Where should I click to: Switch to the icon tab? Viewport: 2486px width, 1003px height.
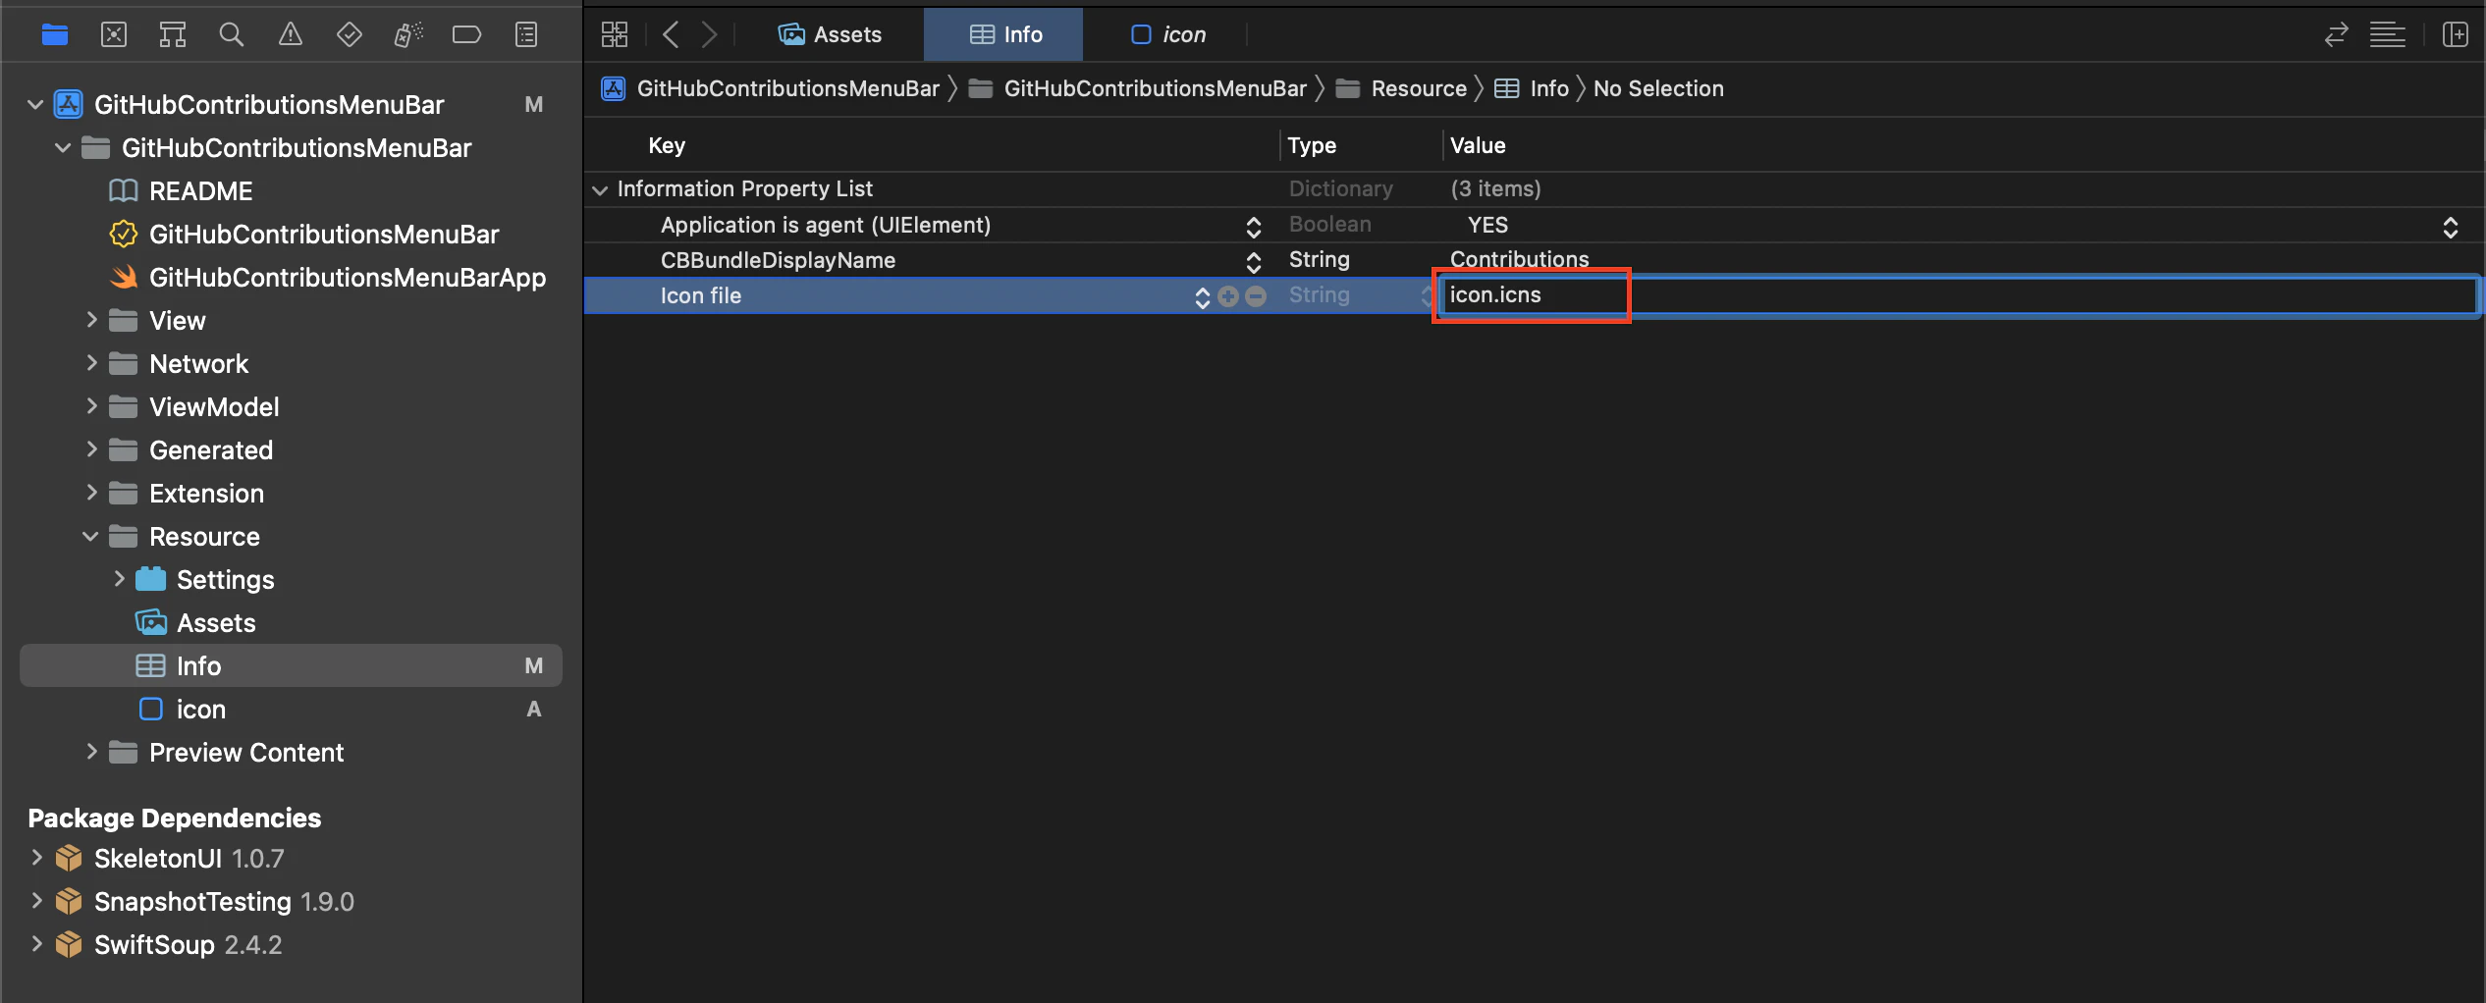pyautogui.click(x=1168, y=35)
